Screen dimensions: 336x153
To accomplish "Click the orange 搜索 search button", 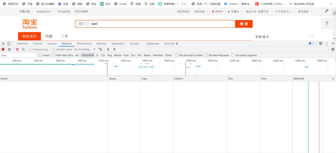I will 244,24.
